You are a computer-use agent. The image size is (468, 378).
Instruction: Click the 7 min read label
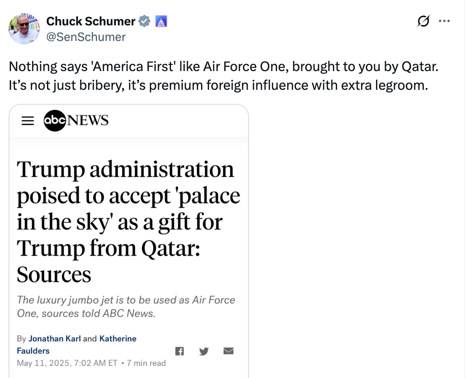click(x=146, y=363)
